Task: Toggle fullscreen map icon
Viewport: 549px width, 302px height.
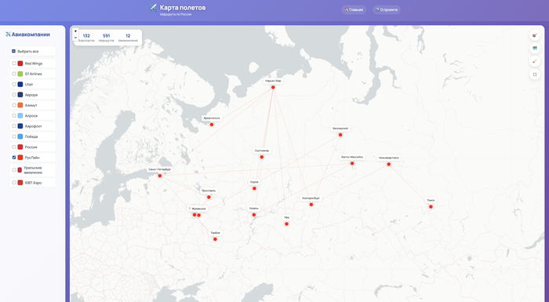Action: tap(535, 75)
